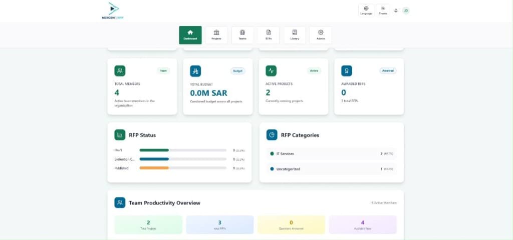The height and width of the screenshot is (240, 513).
Task: Click the Total Members people icon
Action: coord(120,71)
